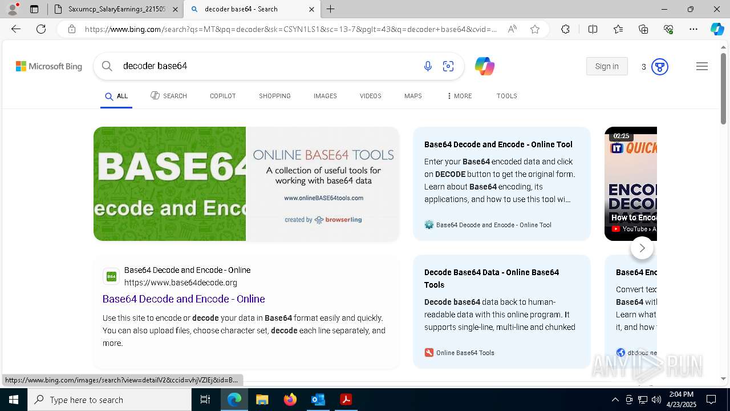Switch to the VIDEOS tab

point(370,96)
